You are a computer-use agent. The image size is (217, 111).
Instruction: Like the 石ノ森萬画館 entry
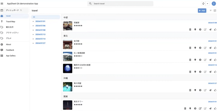(x=215, y=60)
